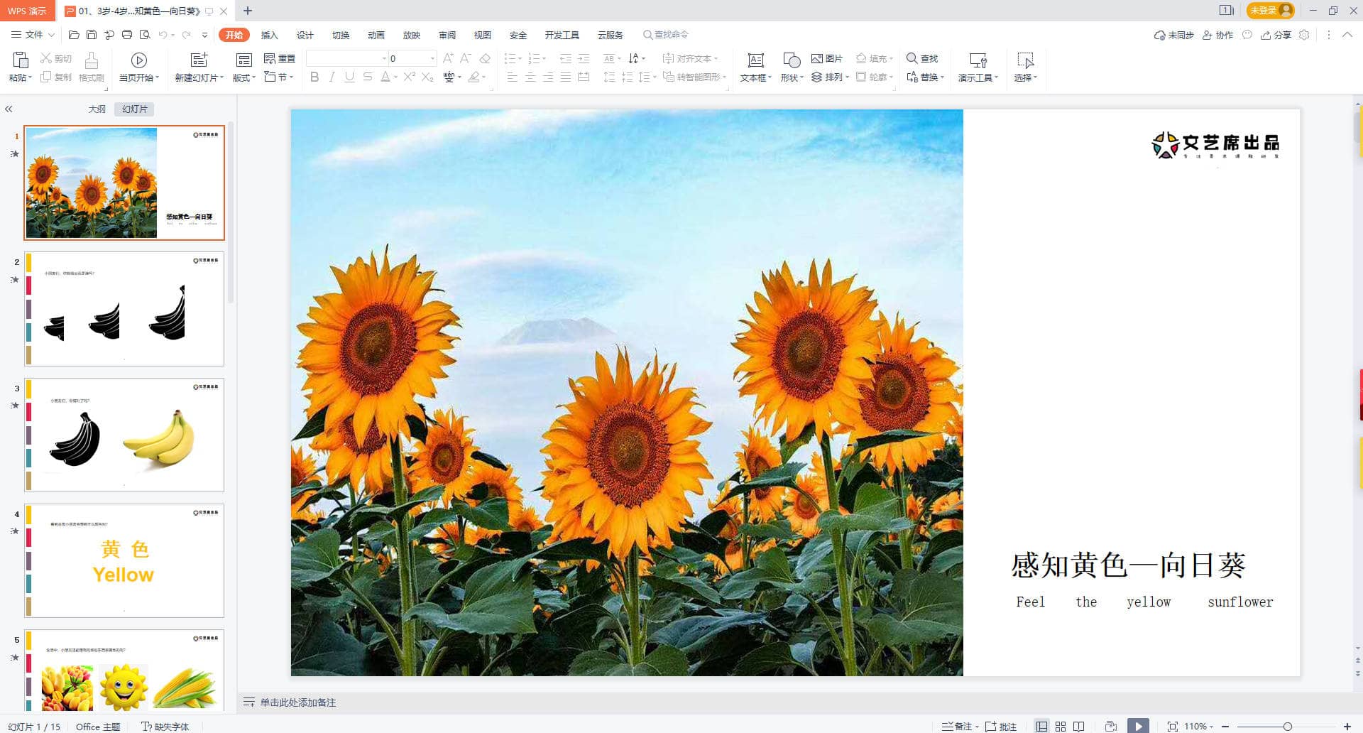Screen dimensions: 1363x733
Task: Open settings gear icon near share
Action: coord(1304,35)
